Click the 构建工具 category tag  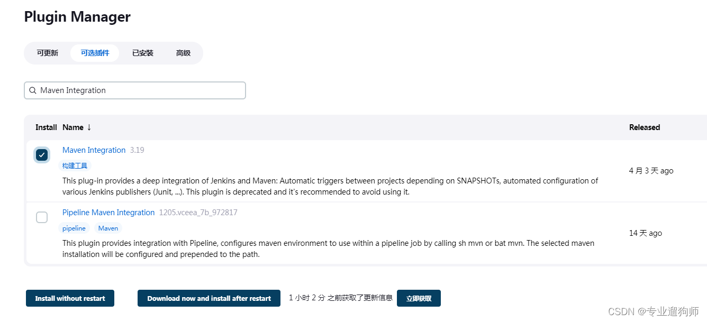click(x=74, y=165)
